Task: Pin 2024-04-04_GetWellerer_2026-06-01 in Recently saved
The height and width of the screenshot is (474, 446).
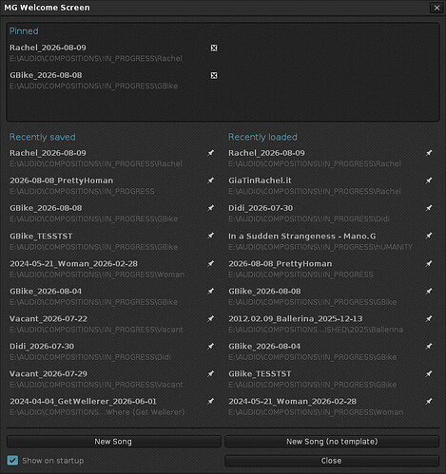Action: [210, 401]
